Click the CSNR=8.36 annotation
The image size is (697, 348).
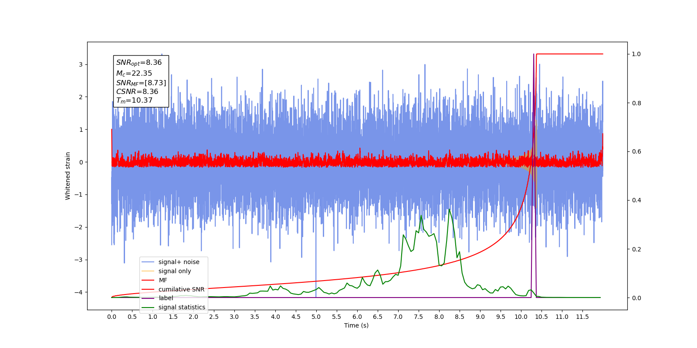(137, 91)
